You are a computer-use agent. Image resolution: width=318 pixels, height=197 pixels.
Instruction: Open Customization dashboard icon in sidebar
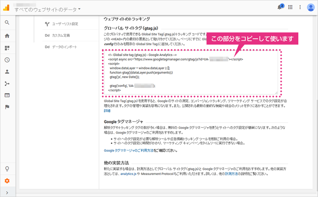click(7, 48)
